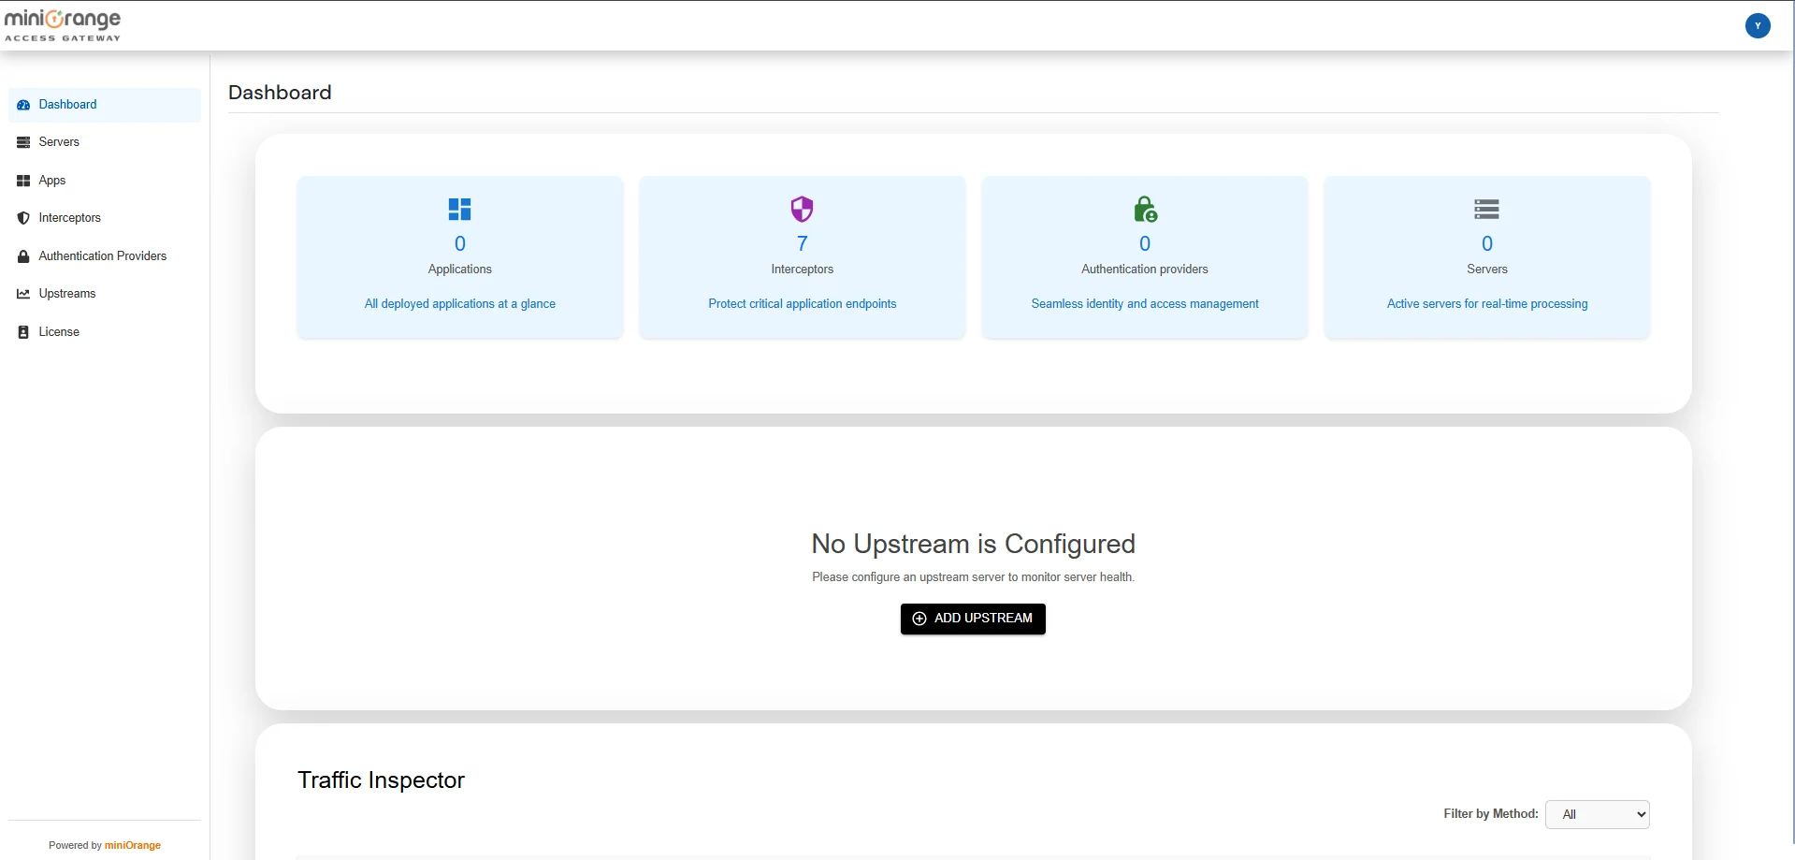Open "Seamless identity and access management"
Viewport: 1795px width, 860px height.
click(1144, 303)
